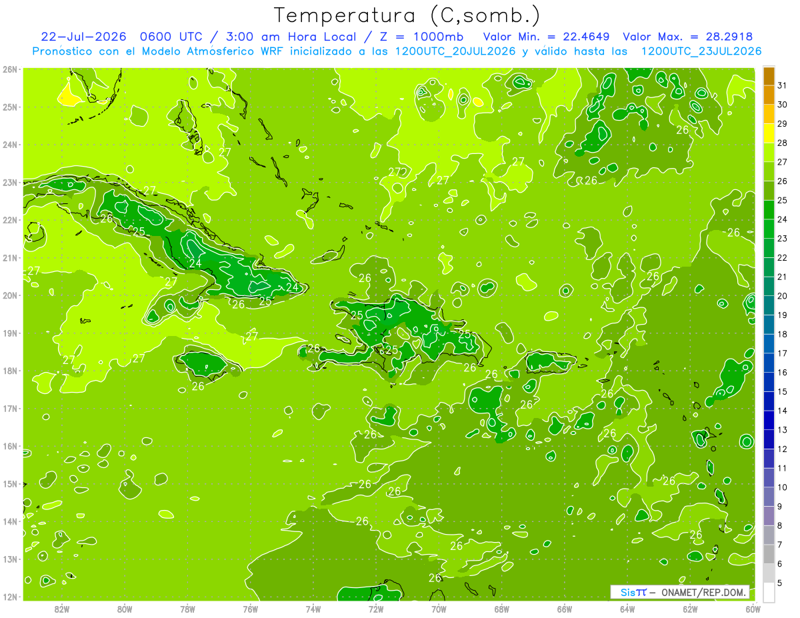Screen dimensions: 800x618
Task: Click the 76W longitude axis label
Action: pos(250,609)
